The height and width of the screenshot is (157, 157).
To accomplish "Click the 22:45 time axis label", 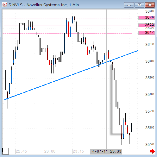I will 21,151.
